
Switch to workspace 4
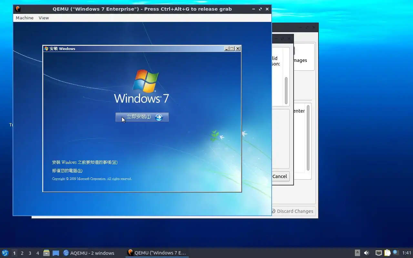click(37, 253)
